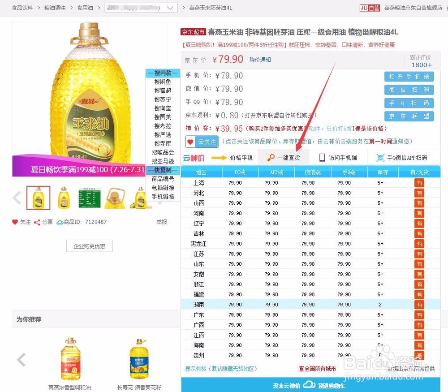Screen dimensions: 448x392
Task: Select bottle cap close-up thumbnail
Action: (x=115, y=198)
